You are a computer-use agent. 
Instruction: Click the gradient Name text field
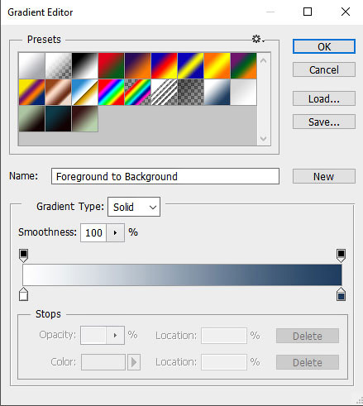pyautogui.click(x=165, y=176)
